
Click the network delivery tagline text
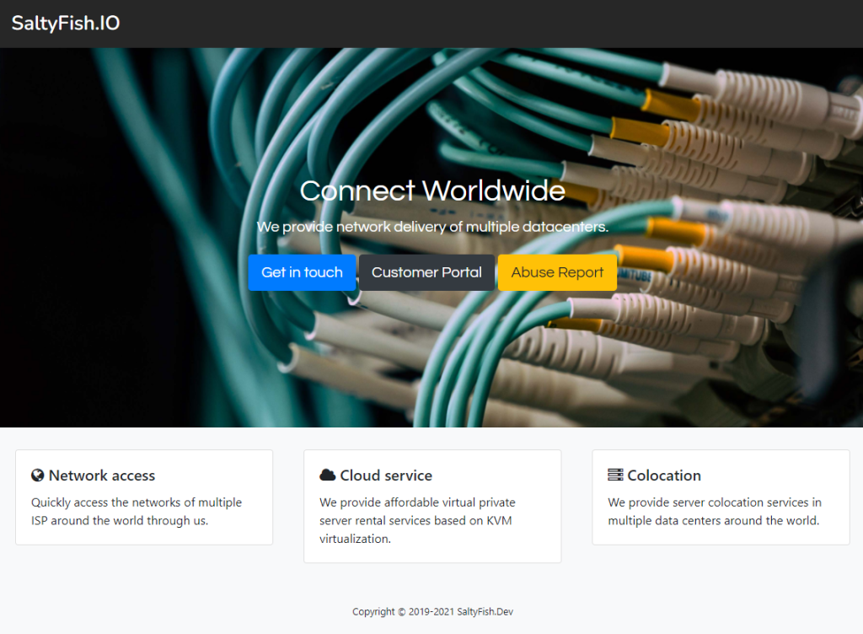tap(432, 227)
